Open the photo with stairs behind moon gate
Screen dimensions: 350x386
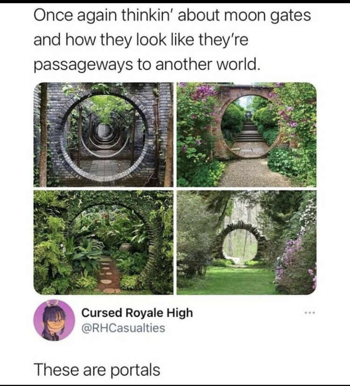coord(246,134)
